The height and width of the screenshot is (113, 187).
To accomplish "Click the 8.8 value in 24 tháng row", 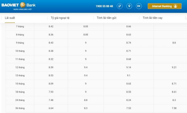I will (x=86, y=100).
